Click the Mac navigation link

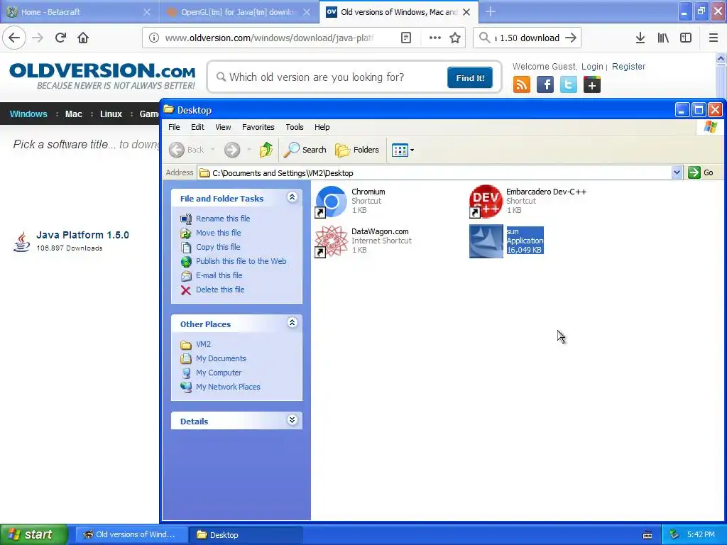coord(73,114)
